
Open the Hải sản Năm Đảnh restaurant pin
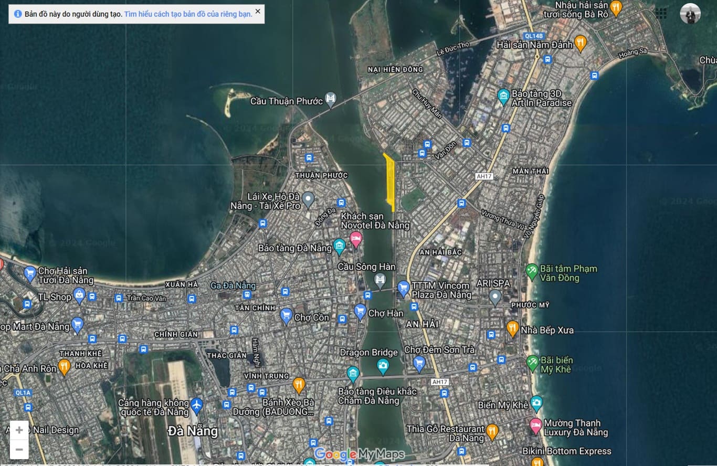click(580, 43)
